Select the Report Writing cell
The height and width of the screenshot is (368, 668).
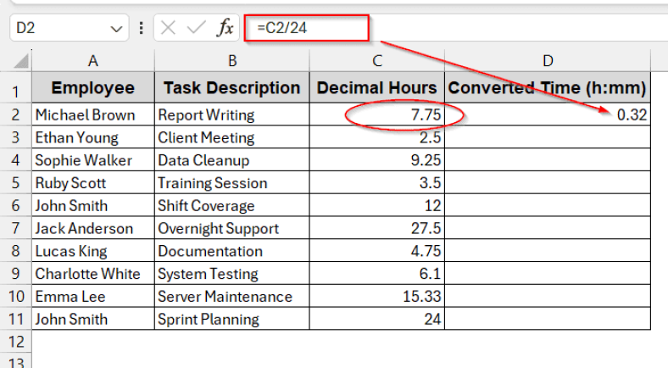click(x=232, y=114)
